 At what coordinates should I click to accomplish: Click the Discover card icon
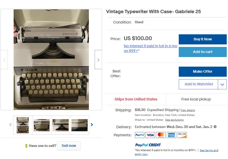[182, 135]
